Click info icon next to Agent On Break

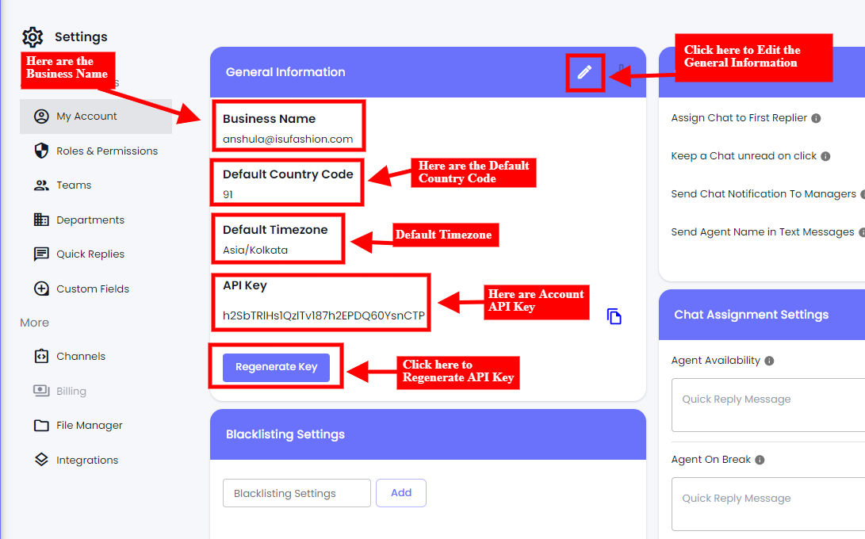(760, 460)
